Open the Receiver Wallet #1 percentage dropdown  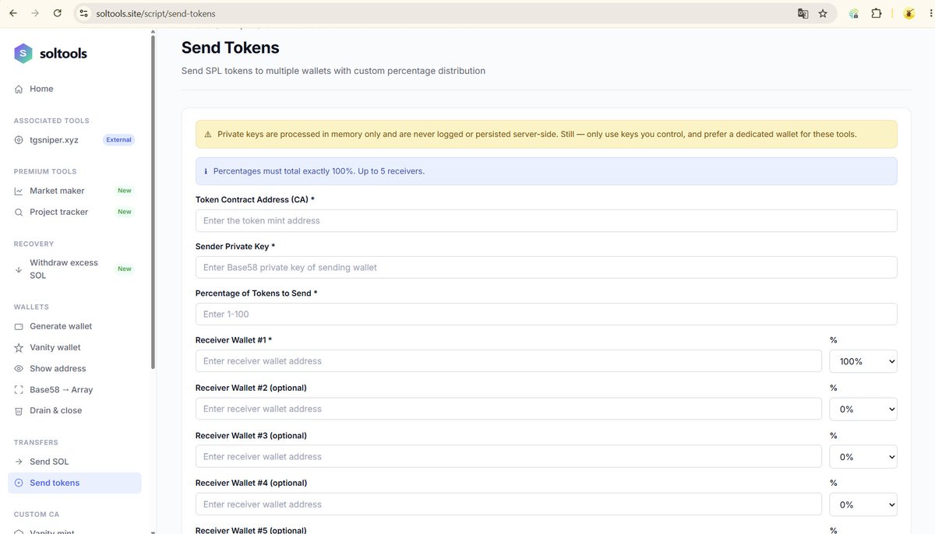[863, 361]
